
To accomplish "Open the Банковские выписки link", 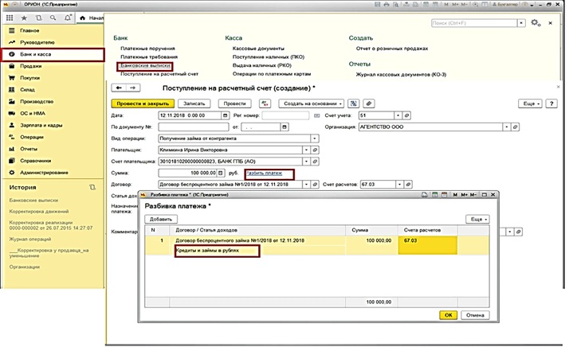I will click(145, 66).
